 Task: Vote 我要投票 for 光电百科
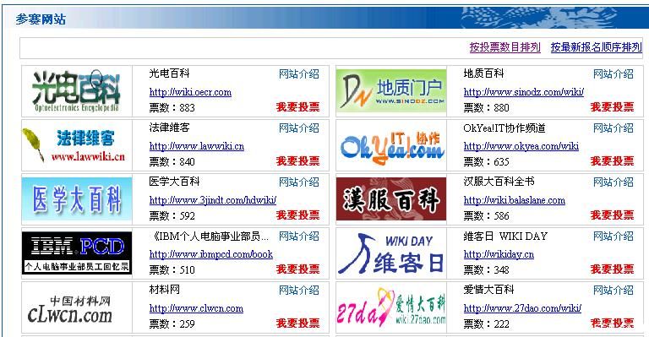pos(298,107)
